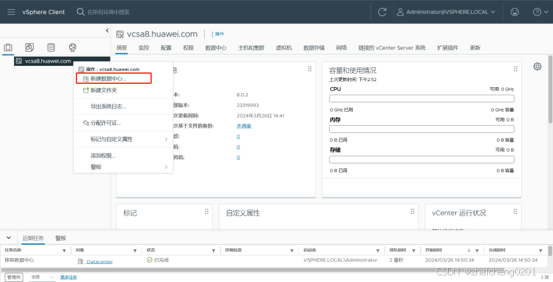
Task: Grab the 标记 card drag handle
Action: pyautogui.click(x=207, y=211)
